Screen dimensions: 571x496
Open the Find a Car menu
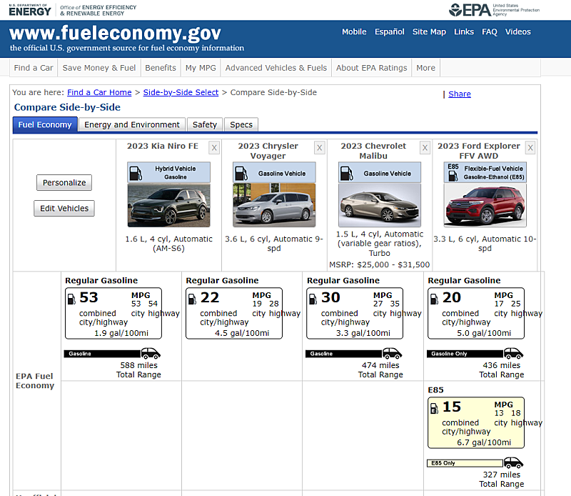point(34,68)
